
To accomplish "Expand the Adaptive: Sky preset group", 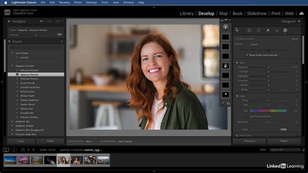I will 13,122.
